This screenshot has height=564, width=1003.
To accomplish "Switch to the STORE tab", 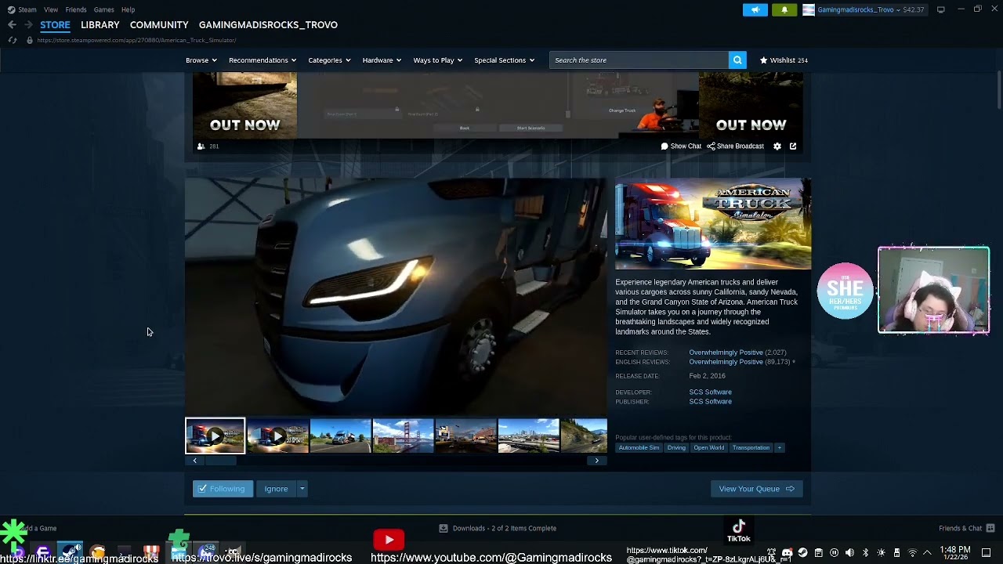I will [x=55, y=25].
